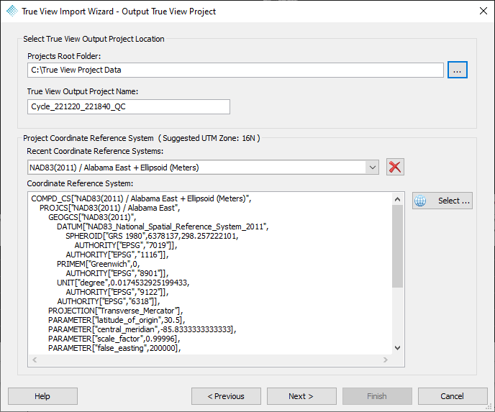Click the Select True View Output Project Location heading
The image size is (495, 412).
94,39
